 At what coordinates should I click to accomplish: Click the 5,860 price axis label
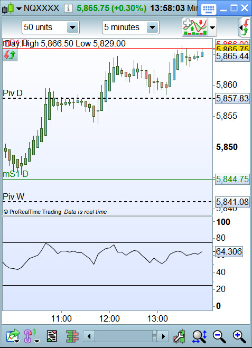pos(227,84)
